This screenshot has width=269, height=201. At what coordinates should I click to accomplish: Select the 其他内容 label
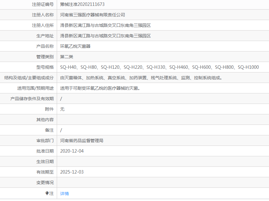coord(45,120)
